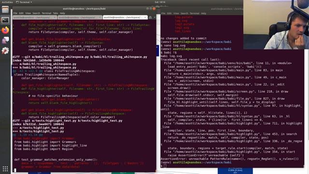The width and height of the screenshot is (309, 174).
Task: Close the first terminal tab
Action: click(x=55, y=17)
